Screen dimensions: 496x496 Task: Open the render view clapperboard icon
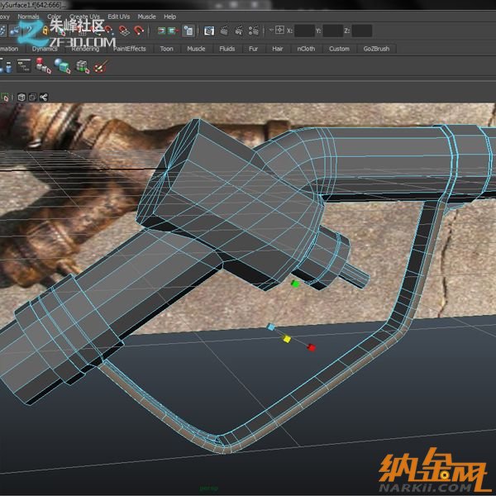point(209,31)
